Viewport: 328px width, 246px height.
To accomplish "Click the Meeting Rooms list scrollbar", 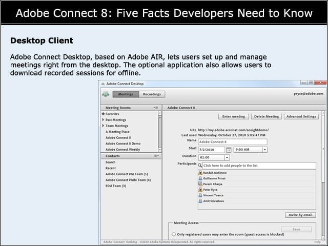I will click(160, 131).
